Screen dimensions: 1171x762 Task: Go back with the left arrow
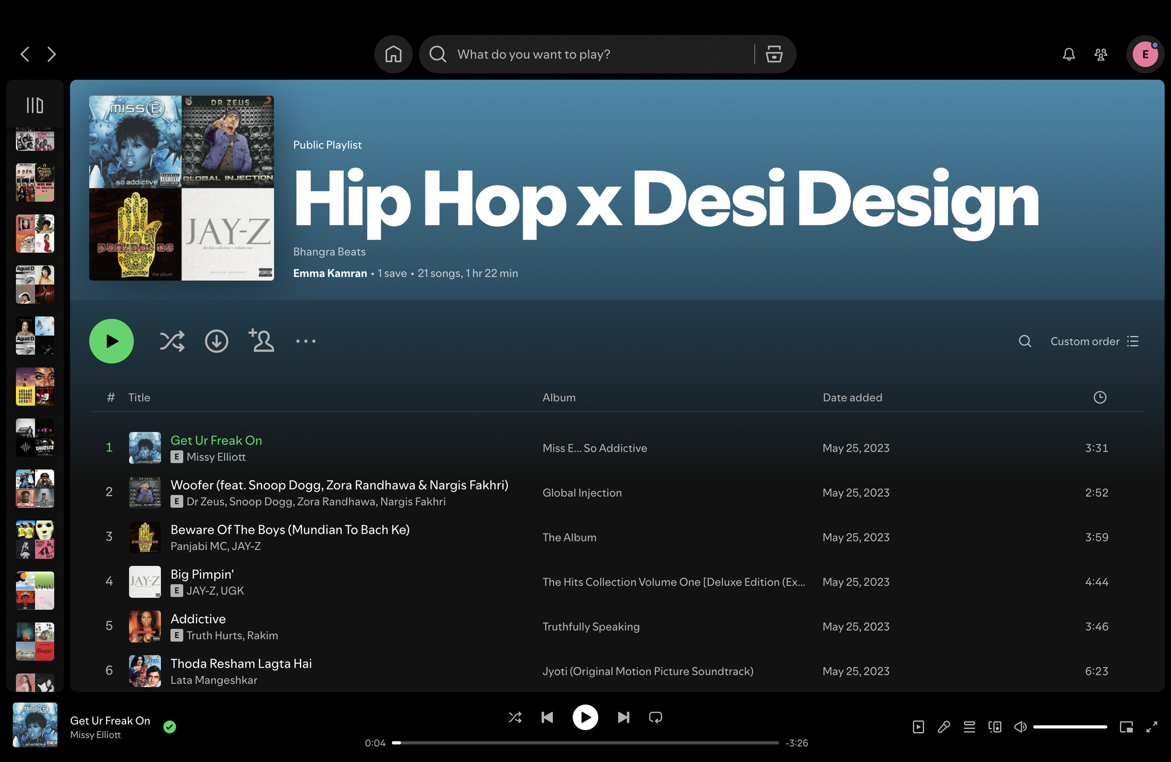point(25,54)
